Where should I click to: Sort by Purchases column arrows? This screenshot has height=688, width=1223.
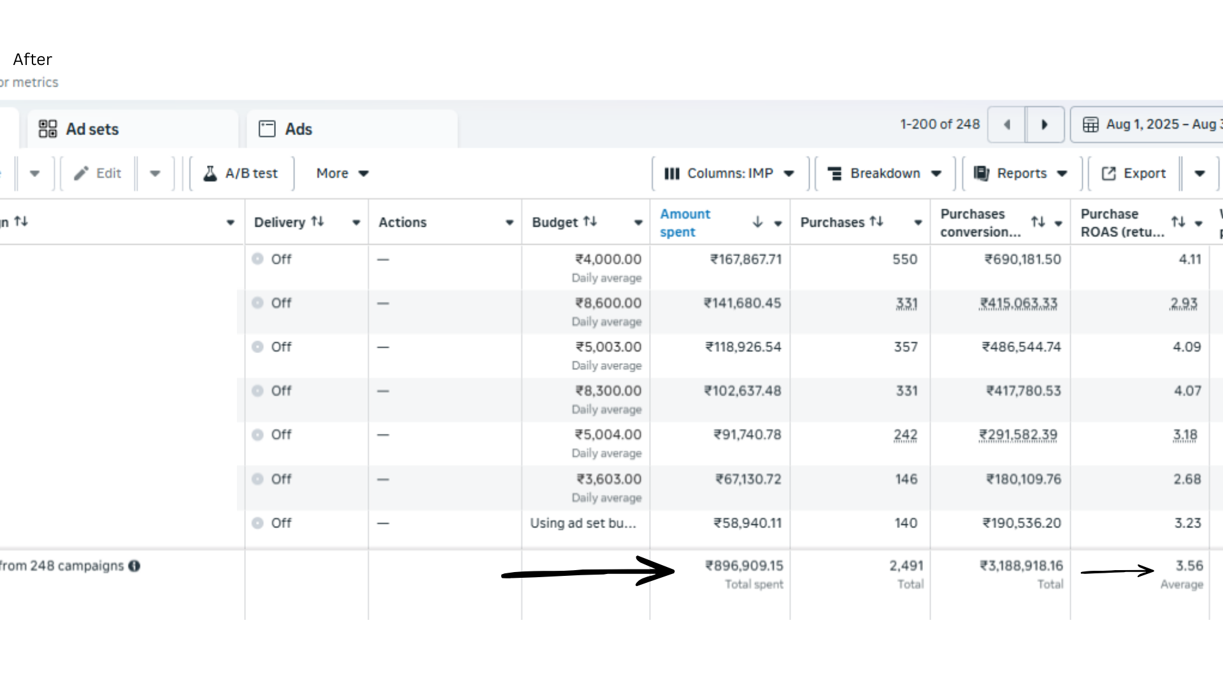coord(877,222)
